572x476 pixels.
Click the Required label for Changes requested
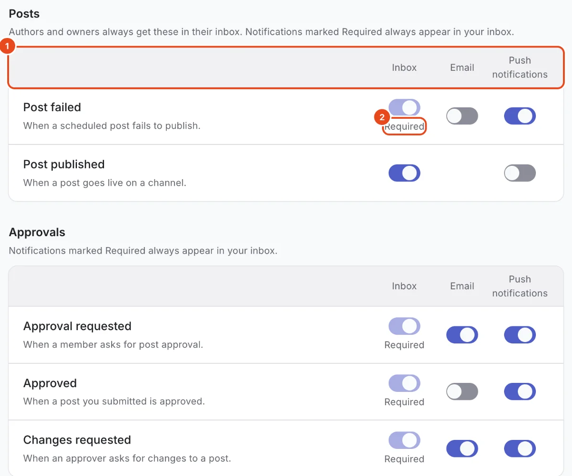point(404,459)
